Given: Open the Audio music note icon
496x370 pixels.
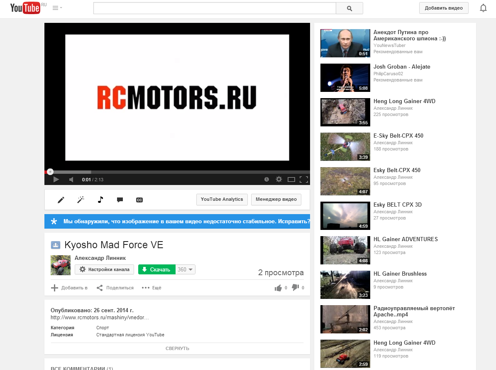Looking at the screenshot, I should pyautogui.click(x=100, y=200).
